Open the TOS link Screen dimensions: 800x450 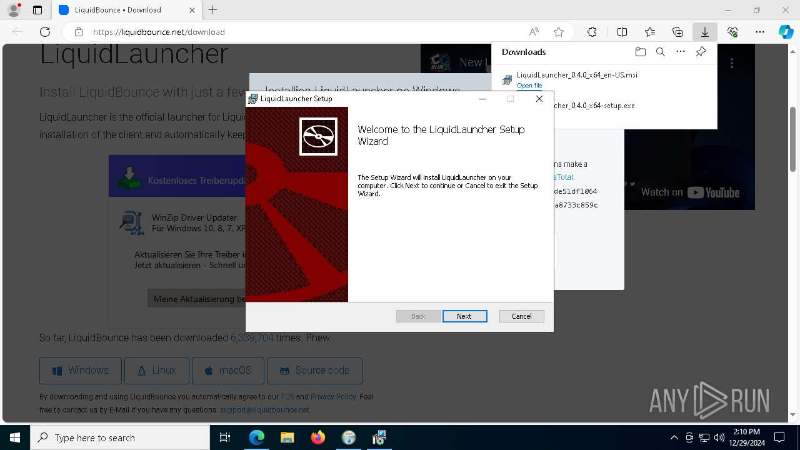click(x=287, y=397)
